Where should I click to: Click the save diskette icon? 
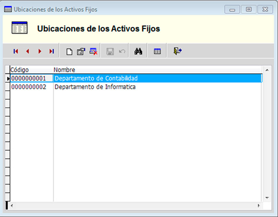110,51
